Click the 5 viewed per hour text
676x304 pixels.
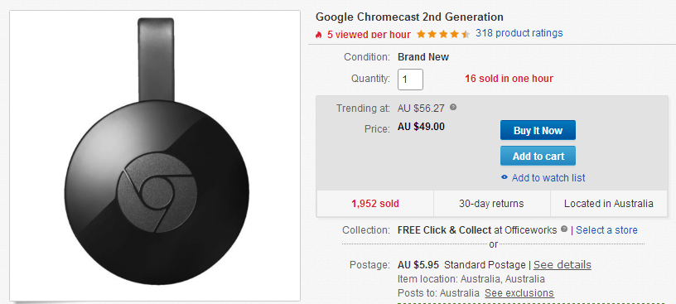(x=369, y=35)
